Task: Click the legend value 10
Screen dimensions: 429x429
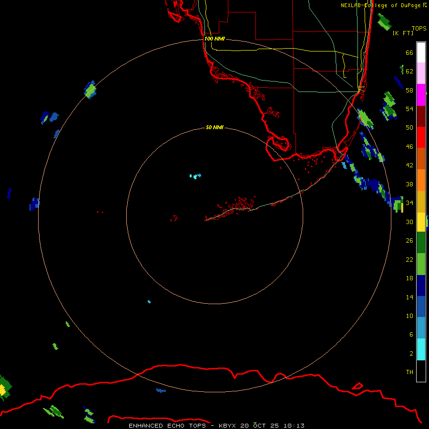Action: coord(409,316)
